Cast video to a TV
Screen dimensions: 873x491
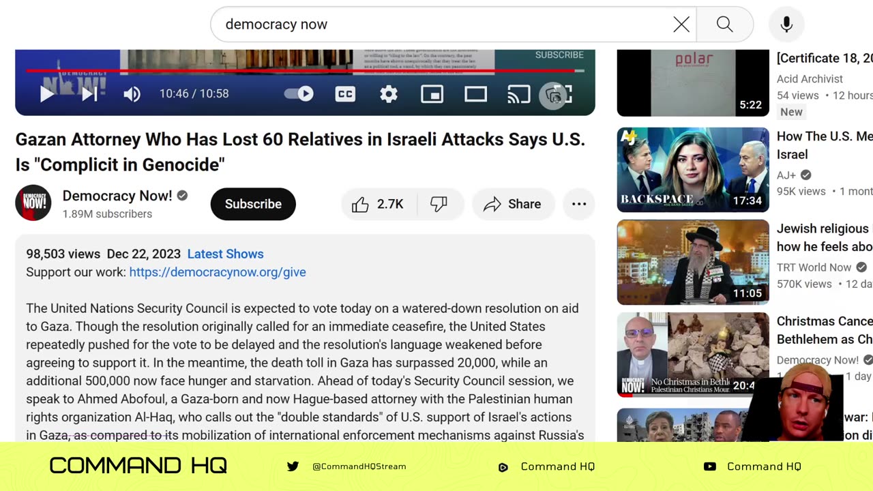518,94
